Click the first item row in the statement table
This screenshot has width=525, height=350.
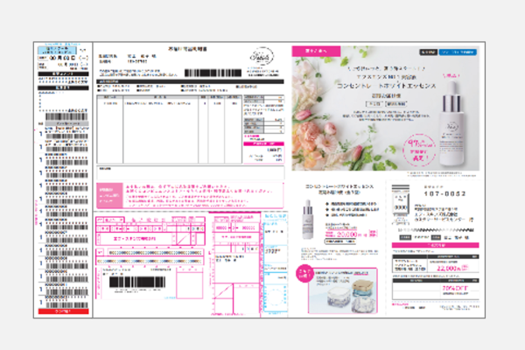click(x=169, y=103)
